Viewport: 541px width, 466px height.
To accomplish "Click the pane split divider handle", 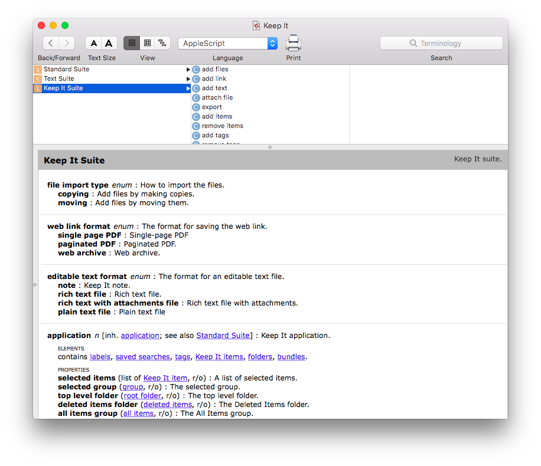I will pyautogui.click(x=270, y=147).
